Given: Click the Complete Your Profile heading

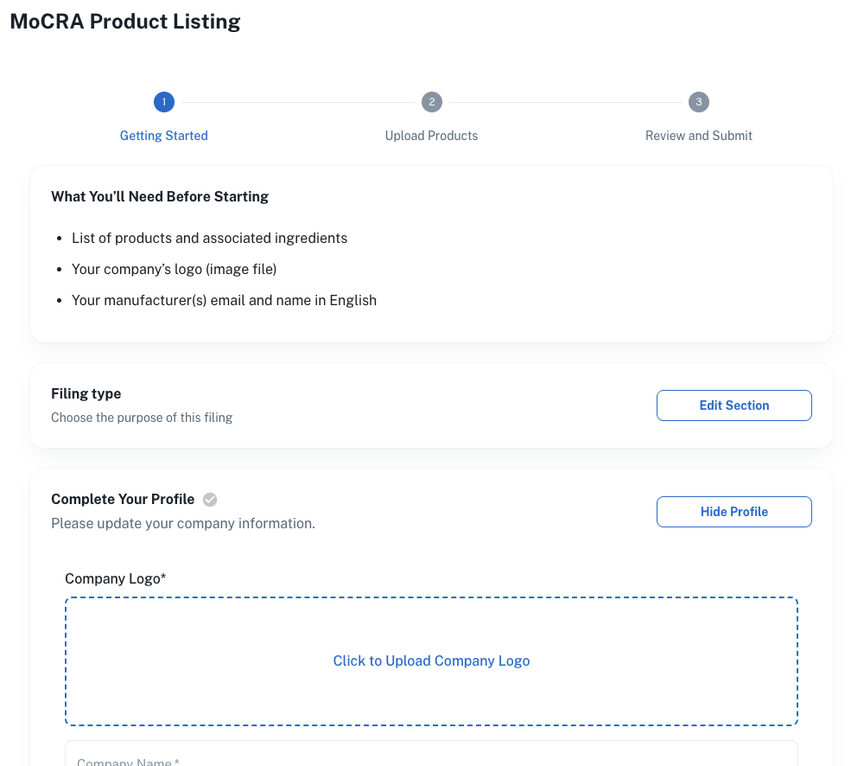Looking at the screenshot, I should (x=123, y=500).
